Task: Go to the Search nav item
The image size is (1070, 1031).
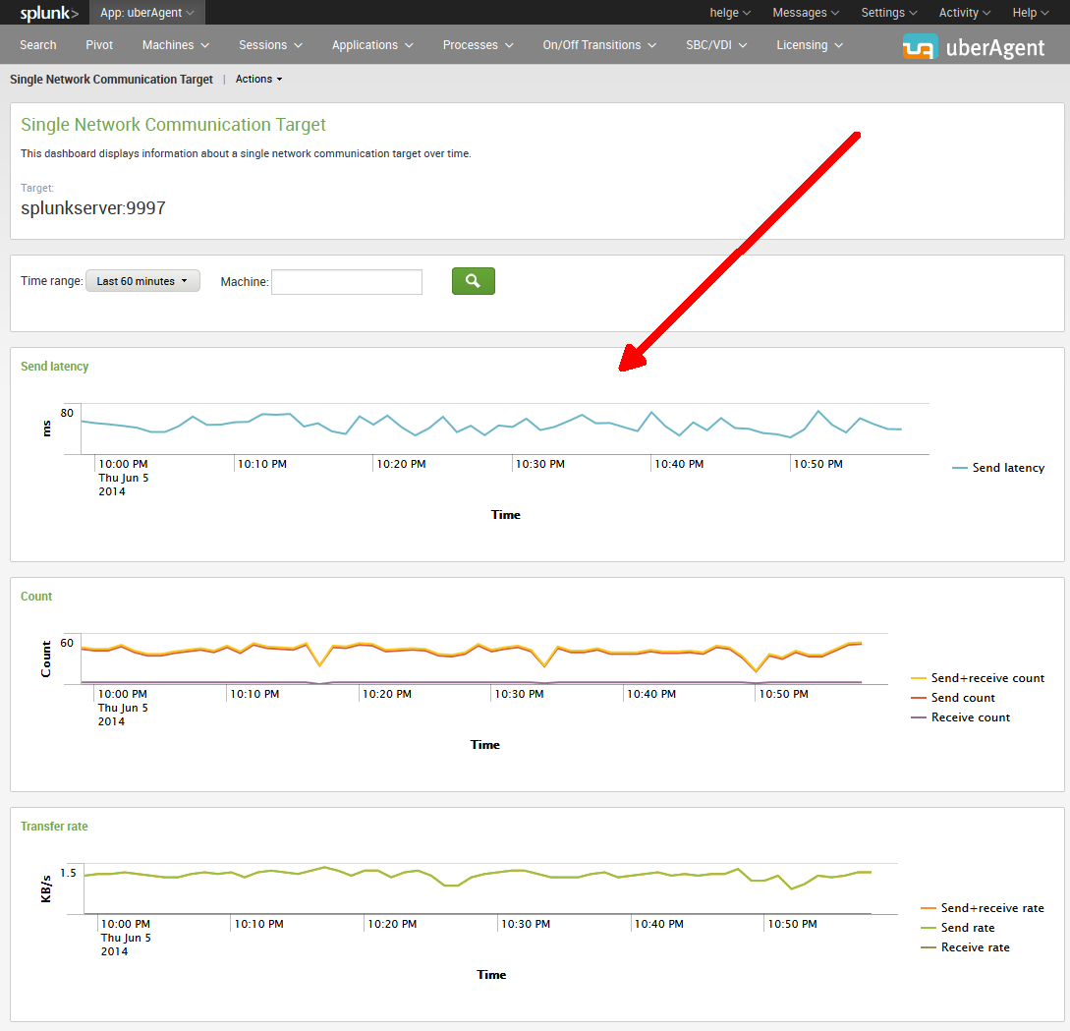Action: tap(38, 45)
